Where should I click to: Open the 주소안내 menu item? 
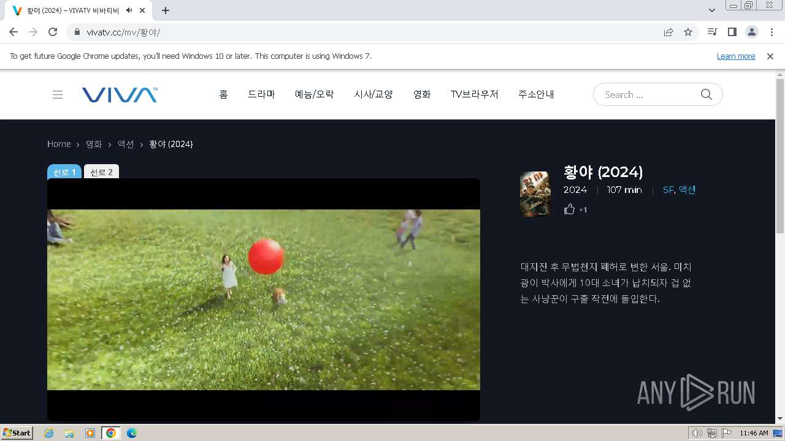[x=536, y=94]
